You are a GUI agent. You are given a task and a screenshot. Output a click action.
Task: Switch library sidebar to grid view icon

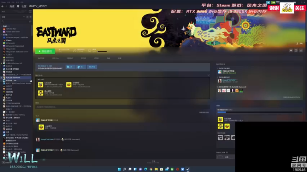pos(30,11)
